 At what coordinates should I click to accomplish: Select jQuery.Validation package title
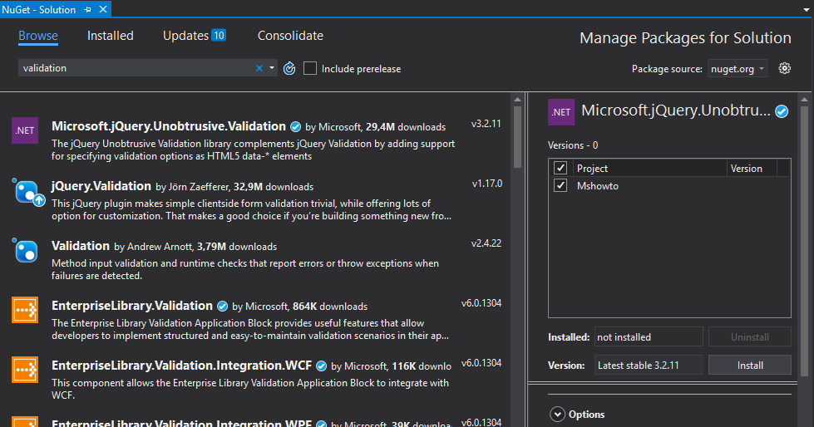pos(101,186)
